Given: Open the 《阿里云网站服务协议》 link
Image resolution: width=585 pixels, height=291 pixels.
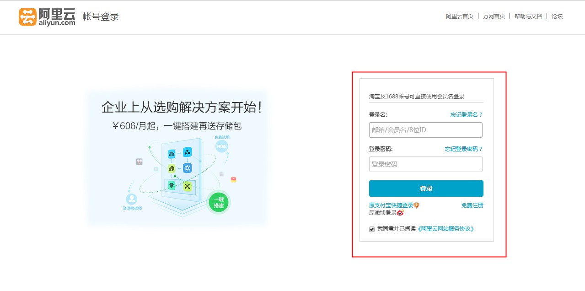Looking at the screenshot, I should (x=446, y=229).
